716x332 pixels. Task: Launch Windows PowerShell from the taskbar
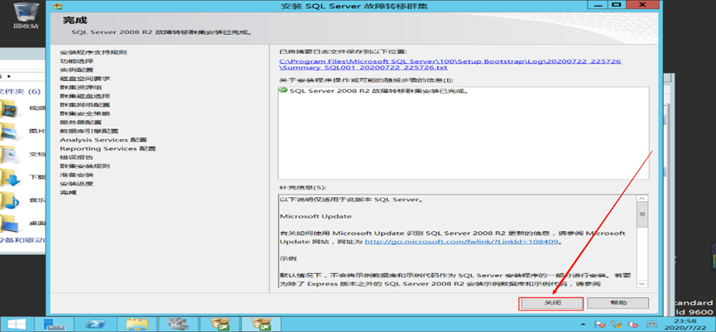95,325
